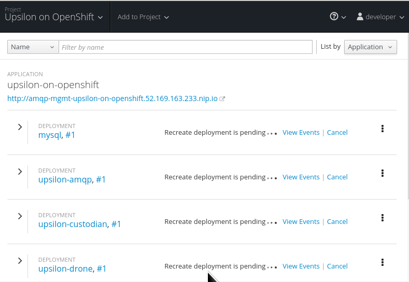Cancel the upsilon-custodian pending deployment
Image resolution: width=409 pixels, height=282 pixels.
(x=337, y=222)
